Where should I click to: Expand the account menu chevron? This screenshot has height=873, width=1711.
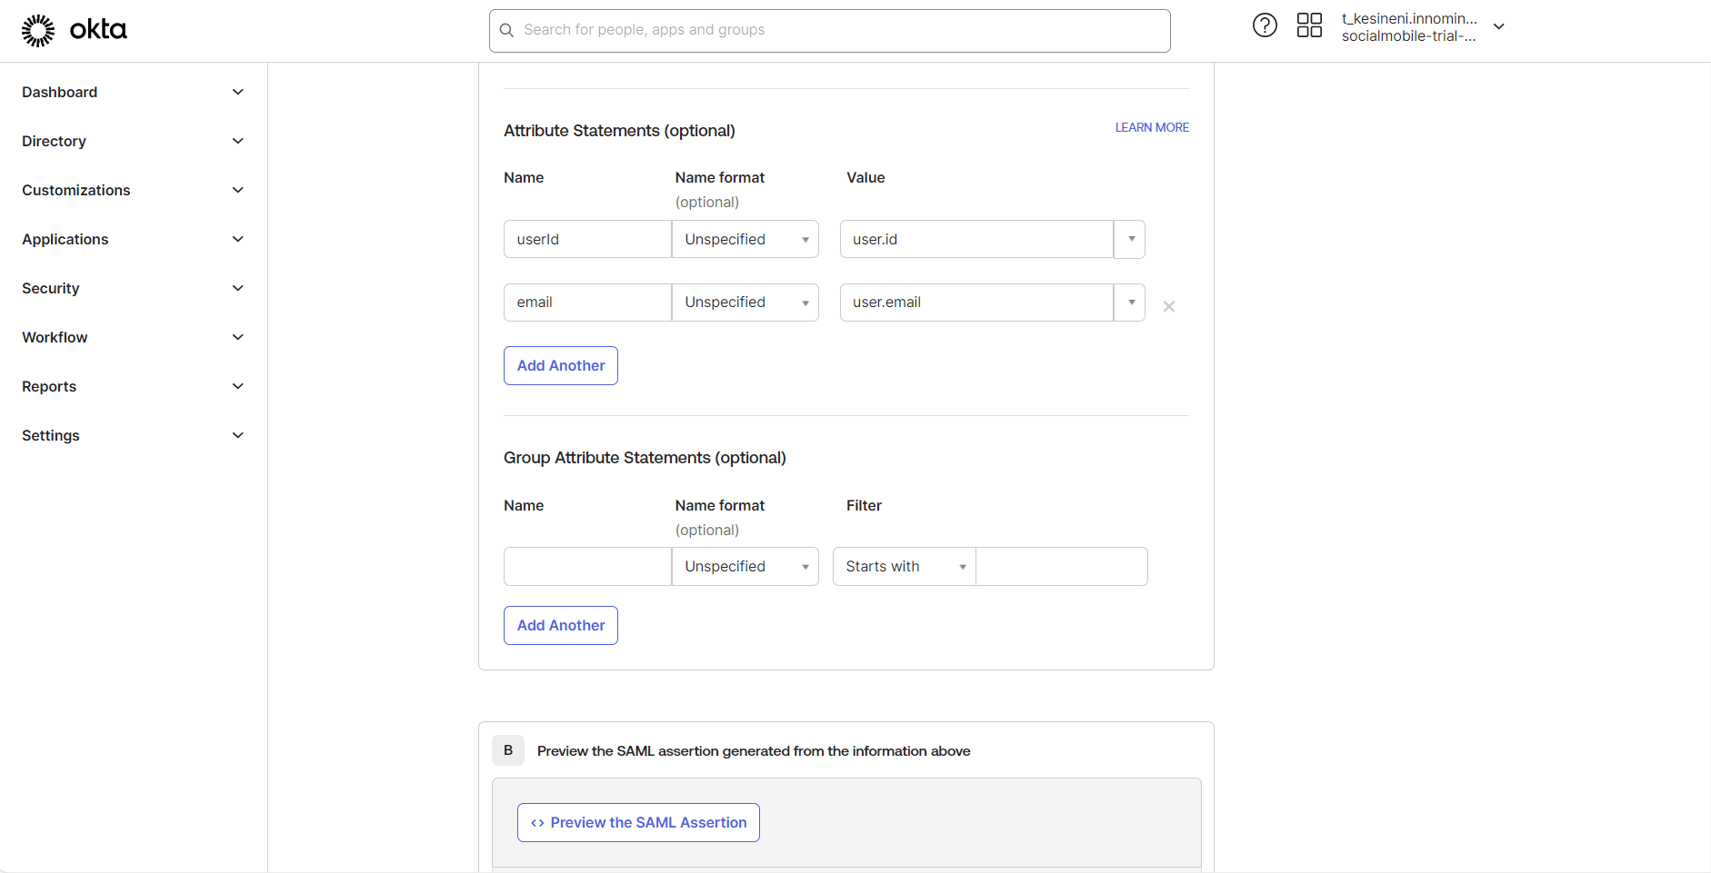click(x=1499, y=27)
